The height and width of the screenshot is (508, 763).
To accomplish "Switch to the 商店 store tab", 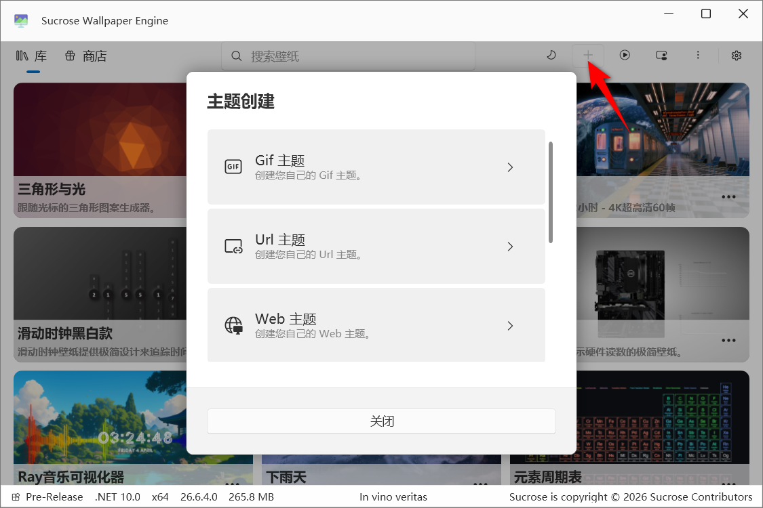I will pos(85,56).
